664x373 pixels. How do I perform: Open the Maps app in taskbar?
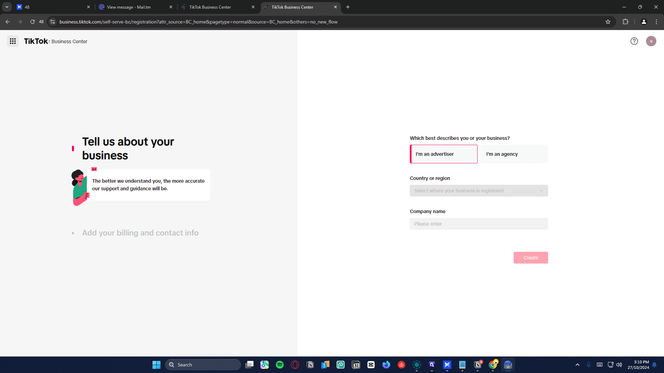[x=265, y=365]
